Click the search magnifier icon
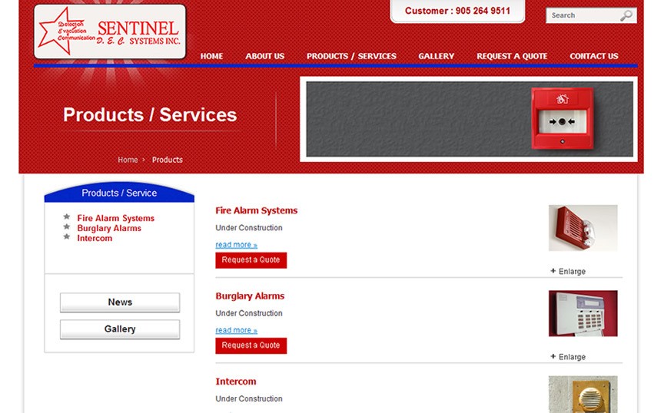This screenshot has width=661, height=413. tap(626, 15)
